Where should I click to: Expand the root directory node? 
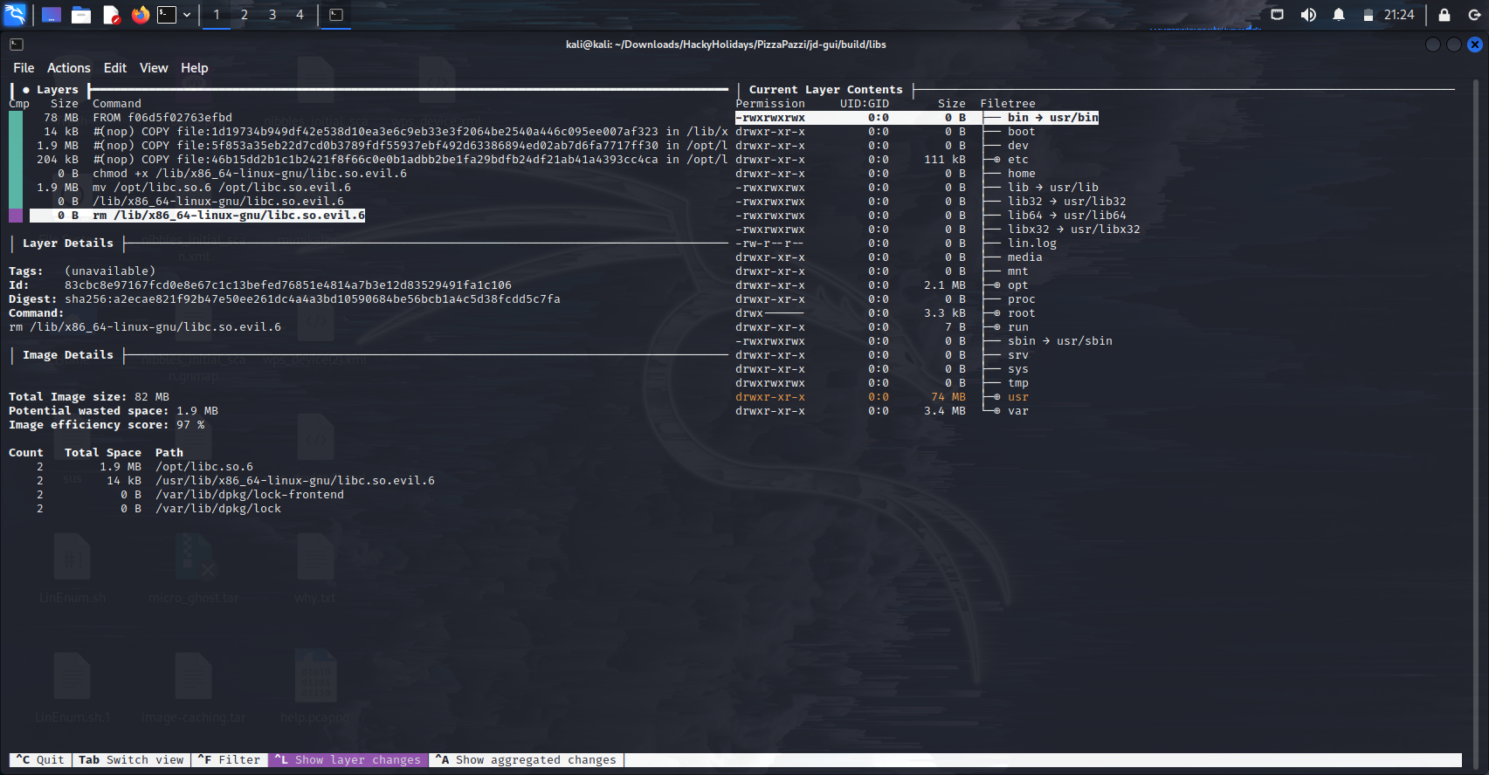point(996,313)
